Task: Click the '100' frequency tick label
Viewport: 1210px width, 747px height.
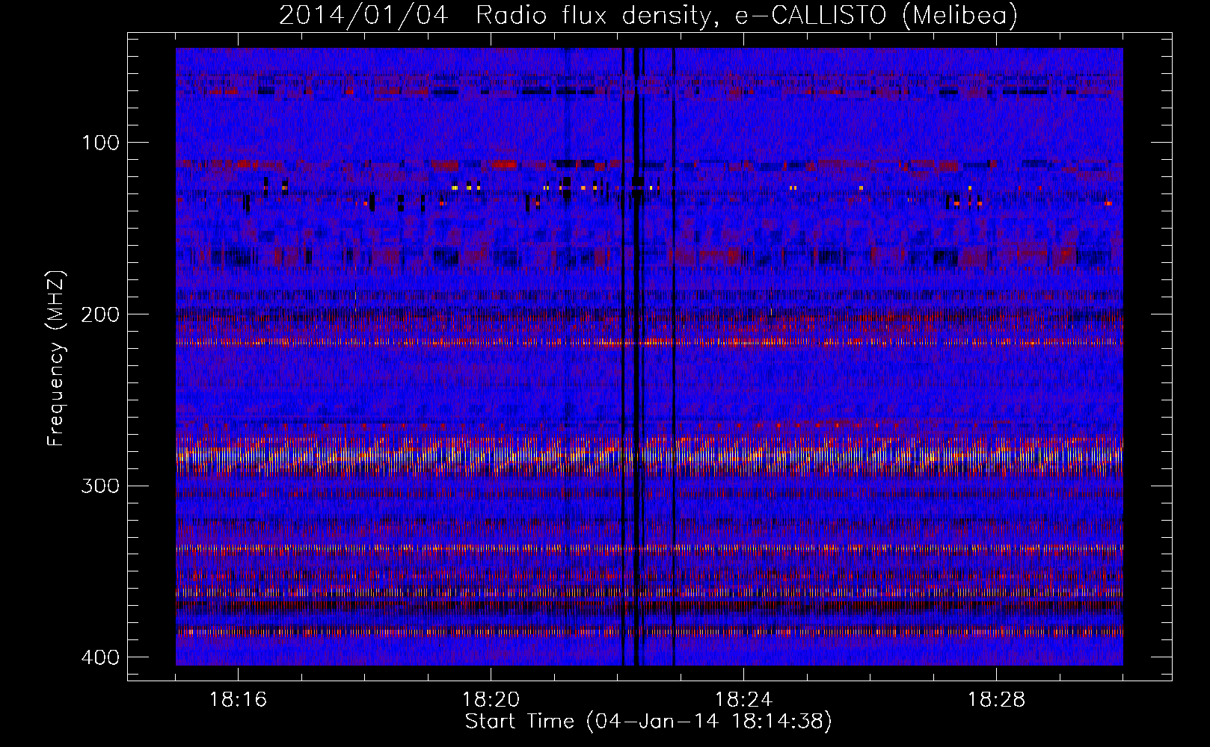Action: tap(99, 143)
